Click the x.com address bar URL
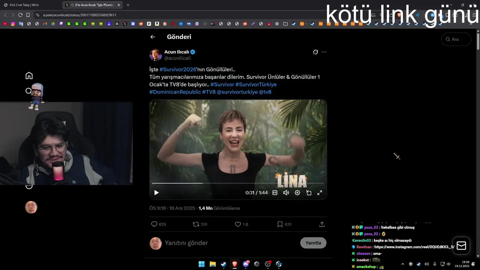 79,15
